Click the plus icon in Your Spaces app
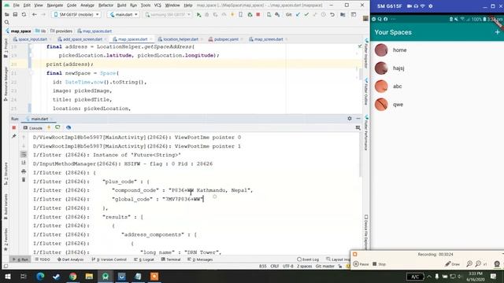The height and width of the screenshot is (283, 504). point(497,32)
